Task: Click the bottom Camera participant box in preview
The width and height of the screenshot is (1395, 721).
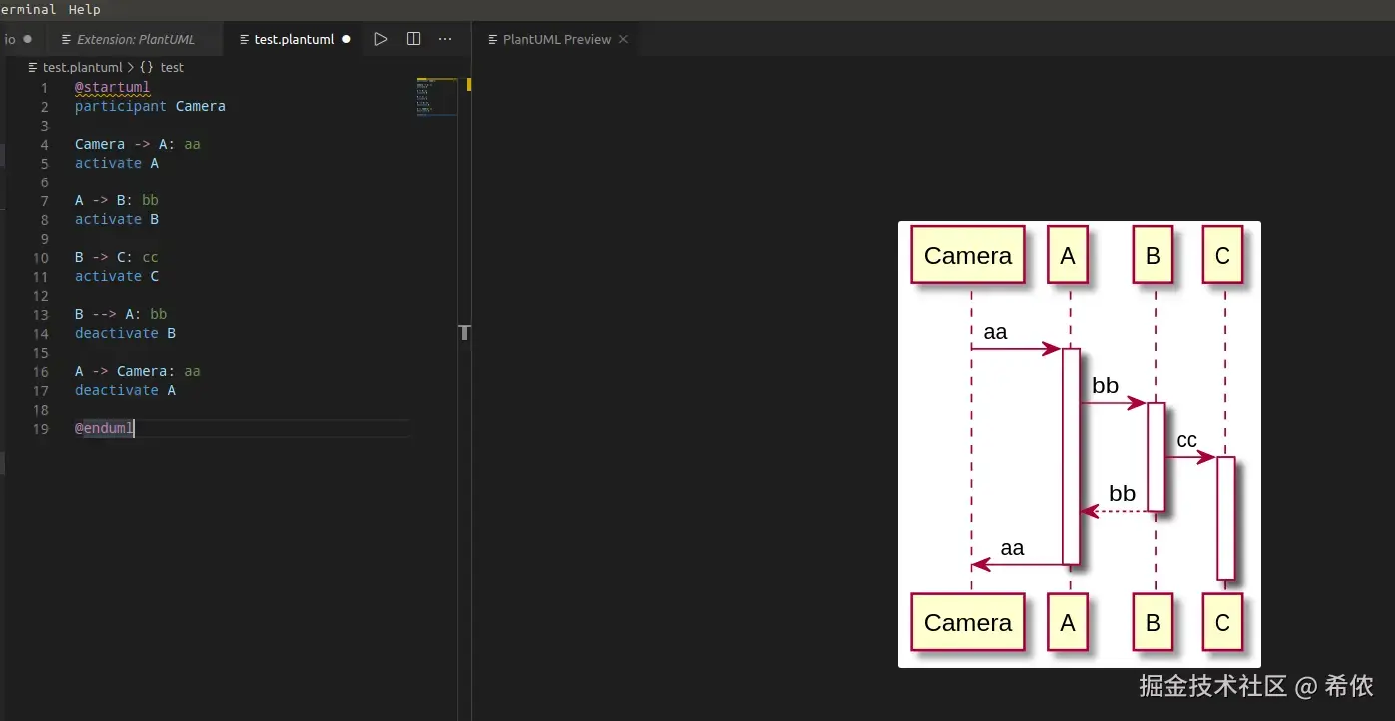Action: tap(968, 622)
